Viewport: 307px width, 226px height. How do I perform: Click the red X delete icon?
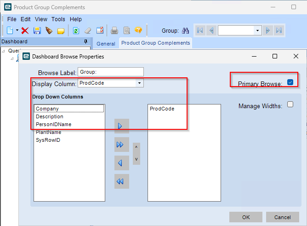pyautogui.click(x=25, y=30)
